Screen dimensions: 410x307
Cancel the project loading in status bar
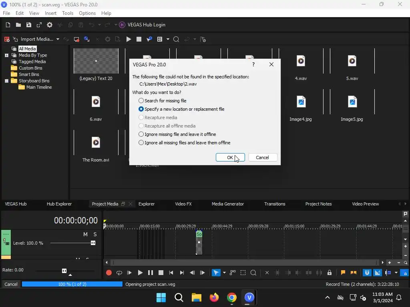[11, 284]
